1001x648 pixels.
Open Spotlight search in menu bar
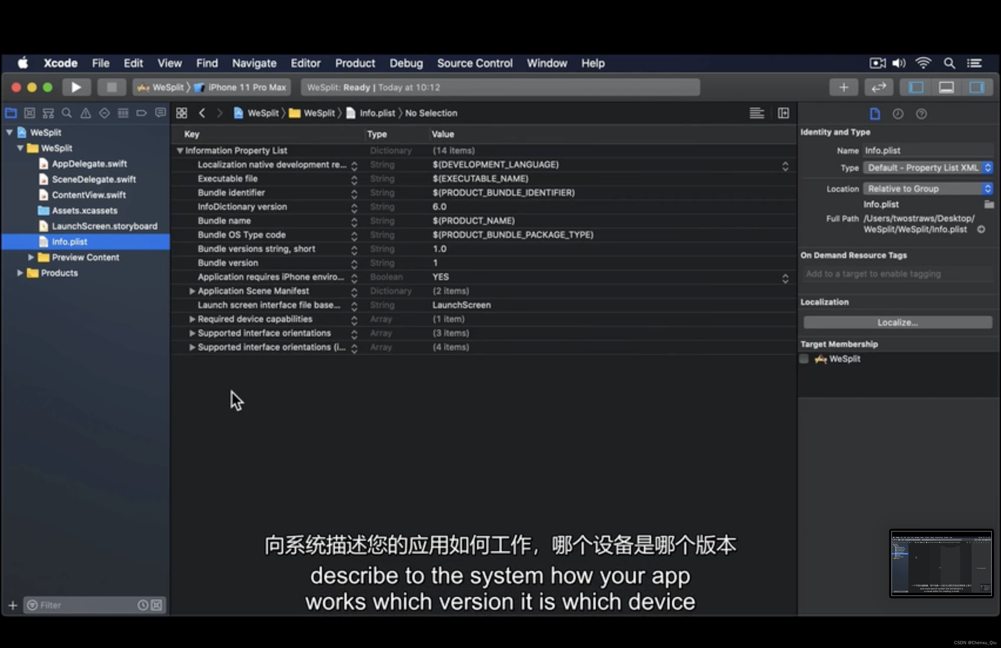click(x=949, y=63)
